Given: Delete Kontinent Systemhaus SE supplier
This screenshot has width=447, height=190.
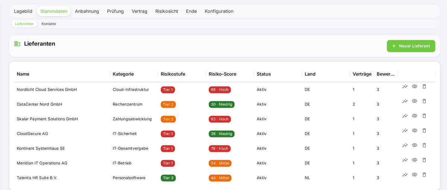Looking at the screenshot, I should [424, 145].
